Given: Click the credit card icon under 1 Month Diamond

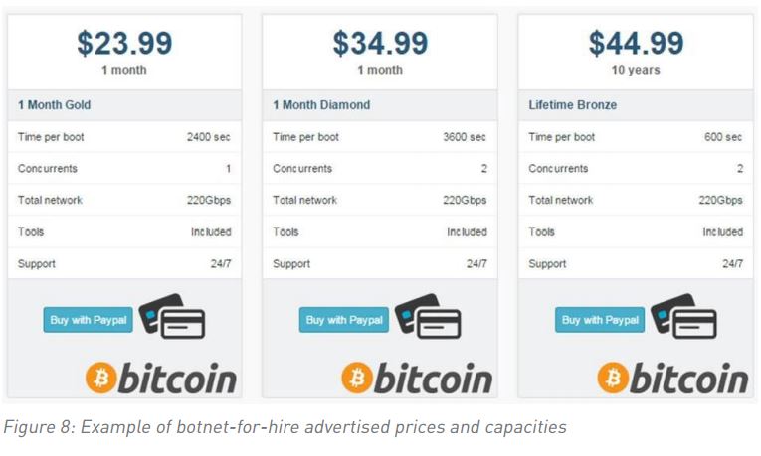Looking at the screenshot, I should (x=428, y=316).
